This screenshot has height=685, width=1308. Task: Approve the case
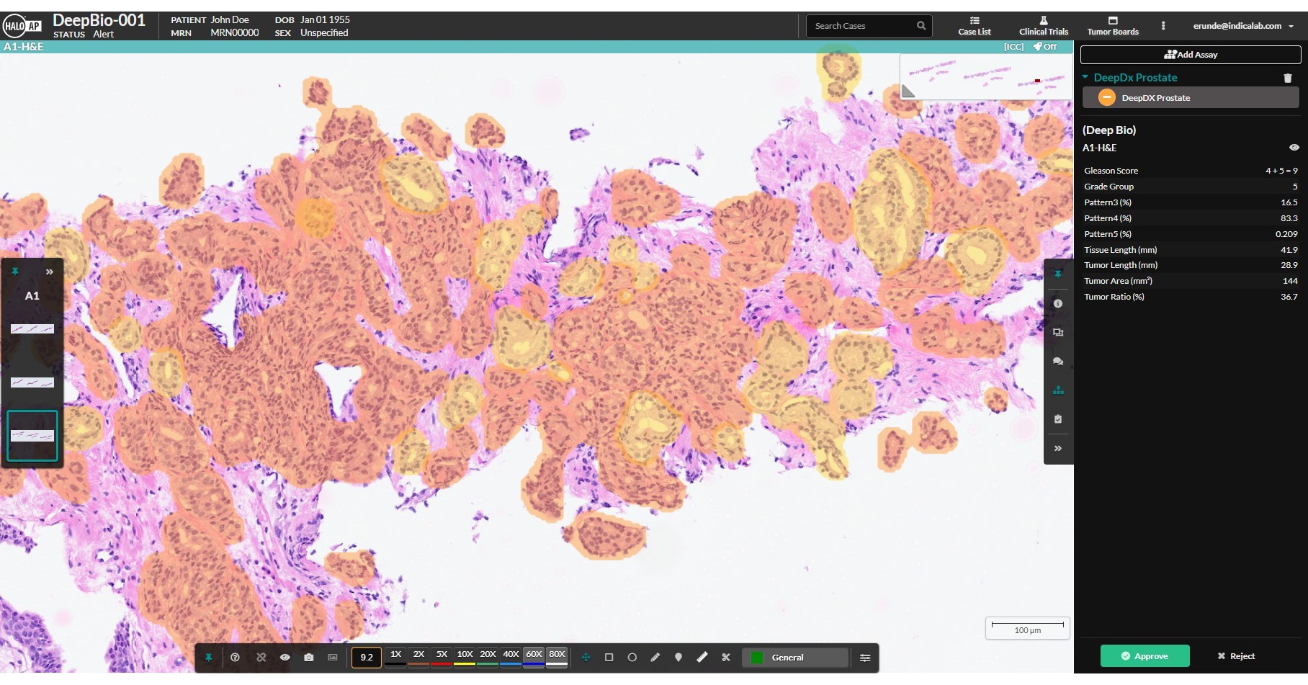tap(1144, 655)
